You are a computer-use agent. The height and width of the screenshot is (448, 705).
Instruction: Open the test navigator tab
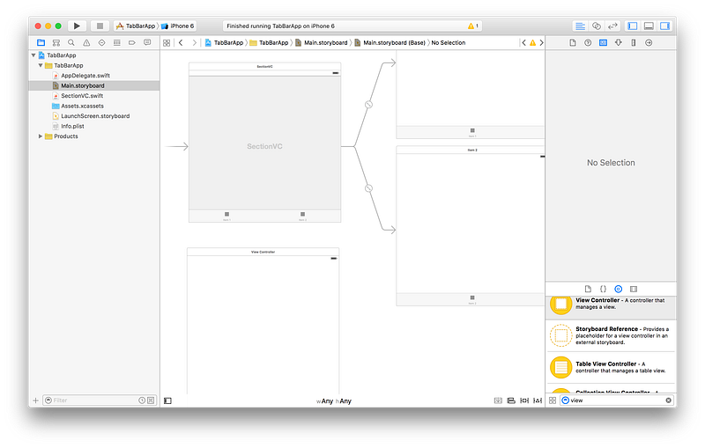pyautogui.click(x=101, y=42)
